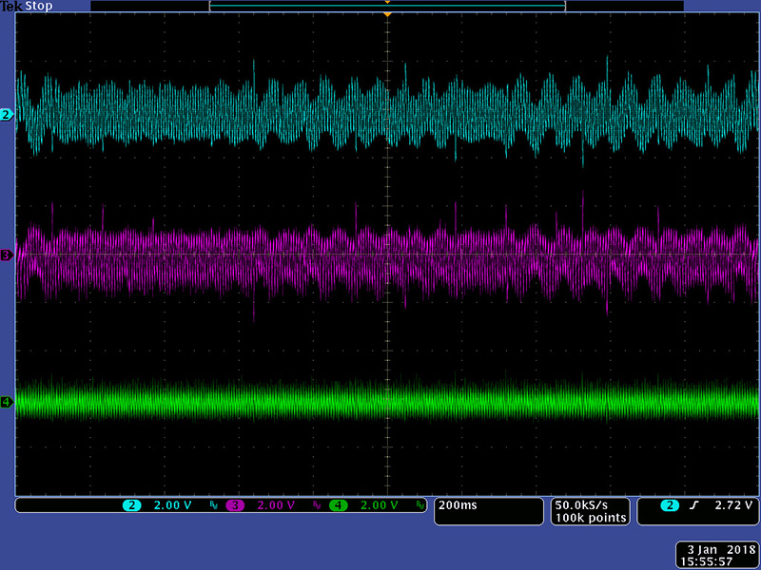
Task: Select the green channel 4 badge in readout
Action: [338, 505]
